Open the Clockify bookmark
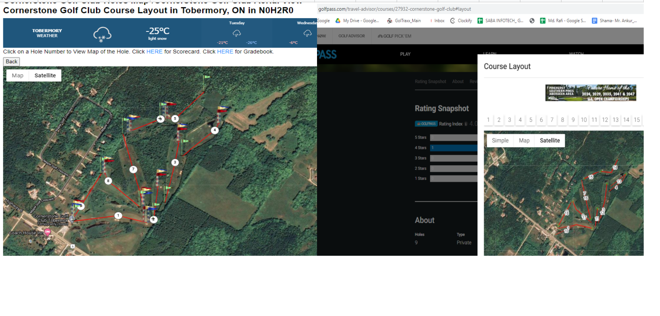 point(461,21)
